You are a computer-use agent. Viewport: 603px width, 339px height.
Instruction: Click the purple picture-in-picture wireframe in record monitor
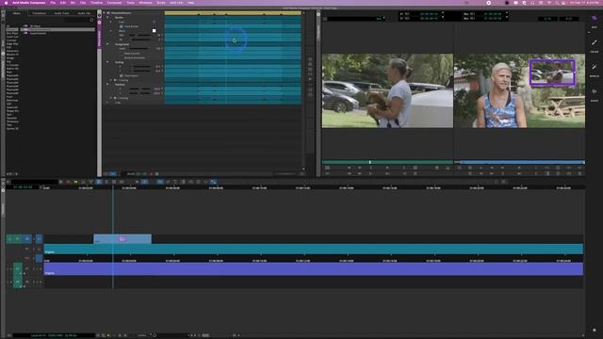pyautogui.click(x=552, y=73)
